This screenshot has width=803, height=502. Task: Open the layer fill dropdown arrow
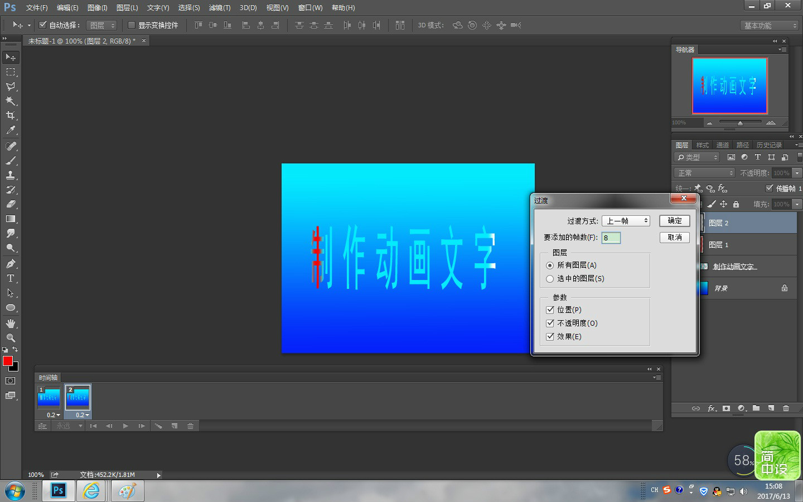click(797, 204)
